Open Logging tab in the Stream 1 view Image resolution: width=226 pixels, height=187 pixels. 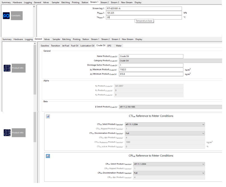pyautogui.click(x=28, y=3)
